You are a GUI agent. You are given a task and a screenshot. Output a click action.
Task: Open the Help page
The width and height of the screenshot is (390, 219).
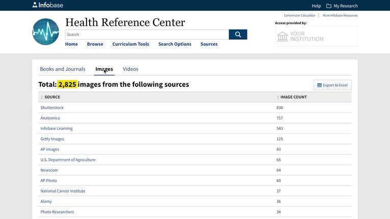316,6
